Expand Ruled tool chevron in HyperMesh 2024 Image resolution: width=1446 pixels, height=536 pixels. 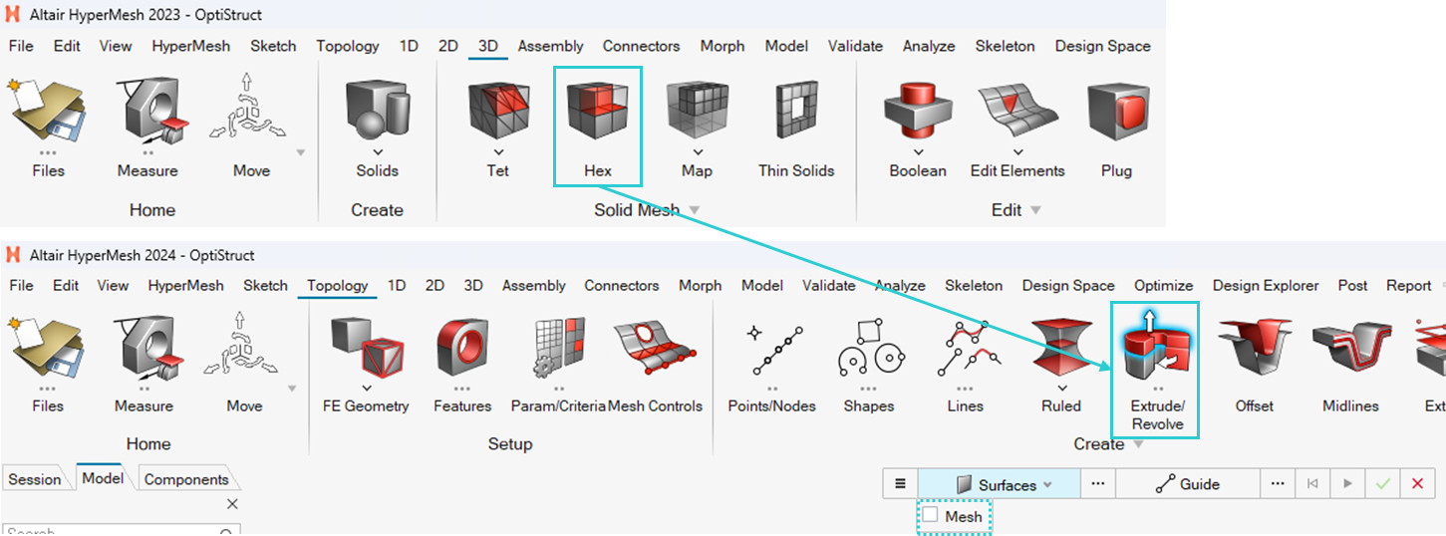pos(1061,389)
